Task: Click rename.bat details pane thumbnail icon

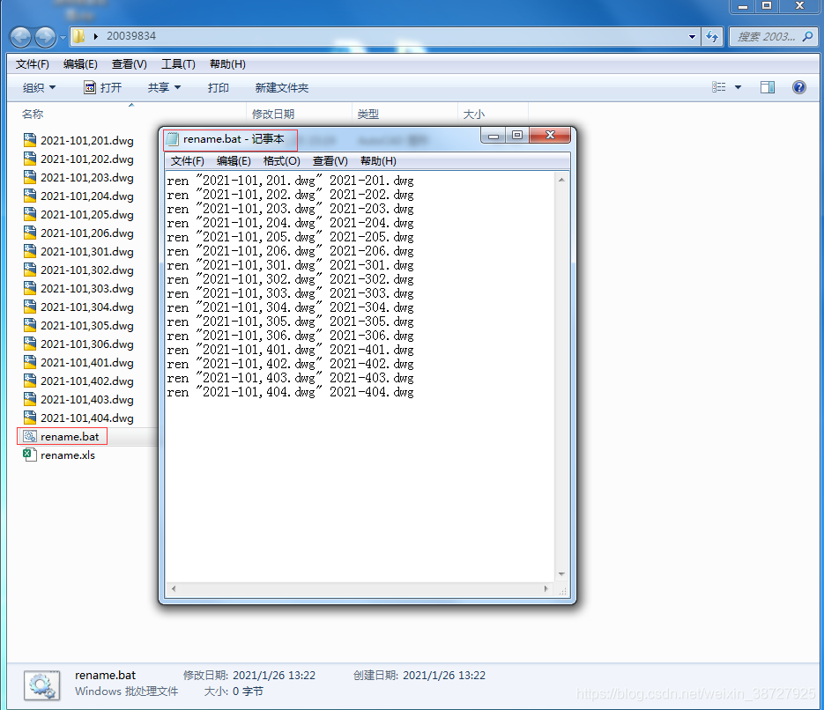Action: (x=41, y=685)
